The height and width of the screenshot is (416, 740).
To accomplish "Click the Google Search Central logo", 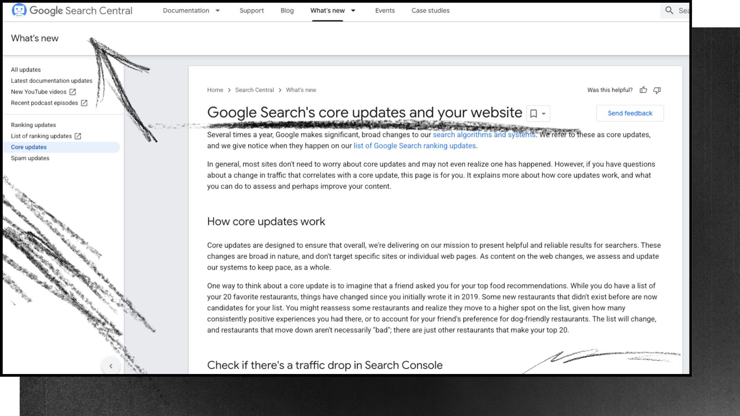I will (x=72, y=10).
